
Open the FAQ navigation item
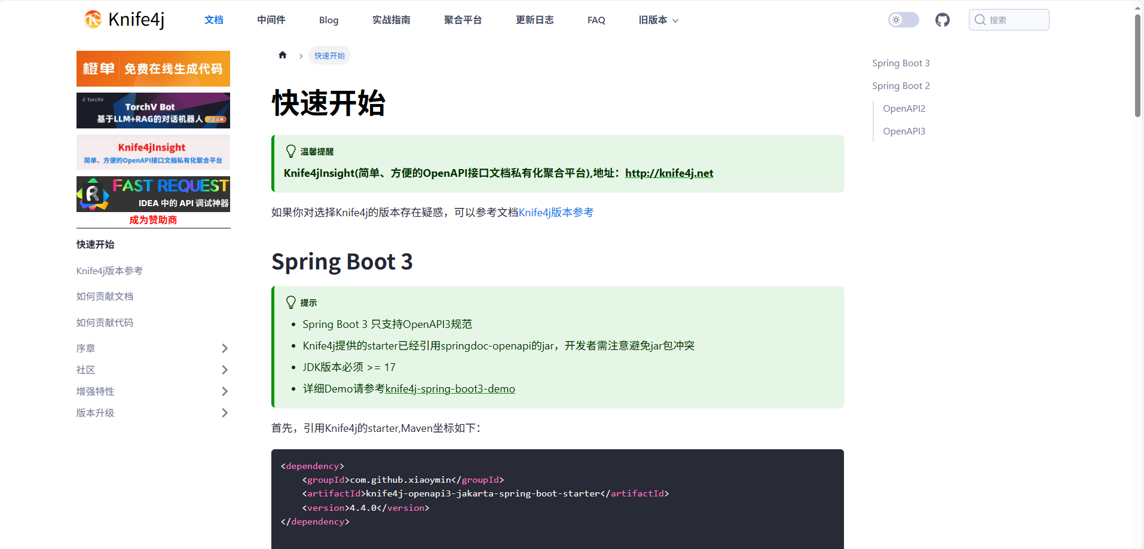[596, 20]
